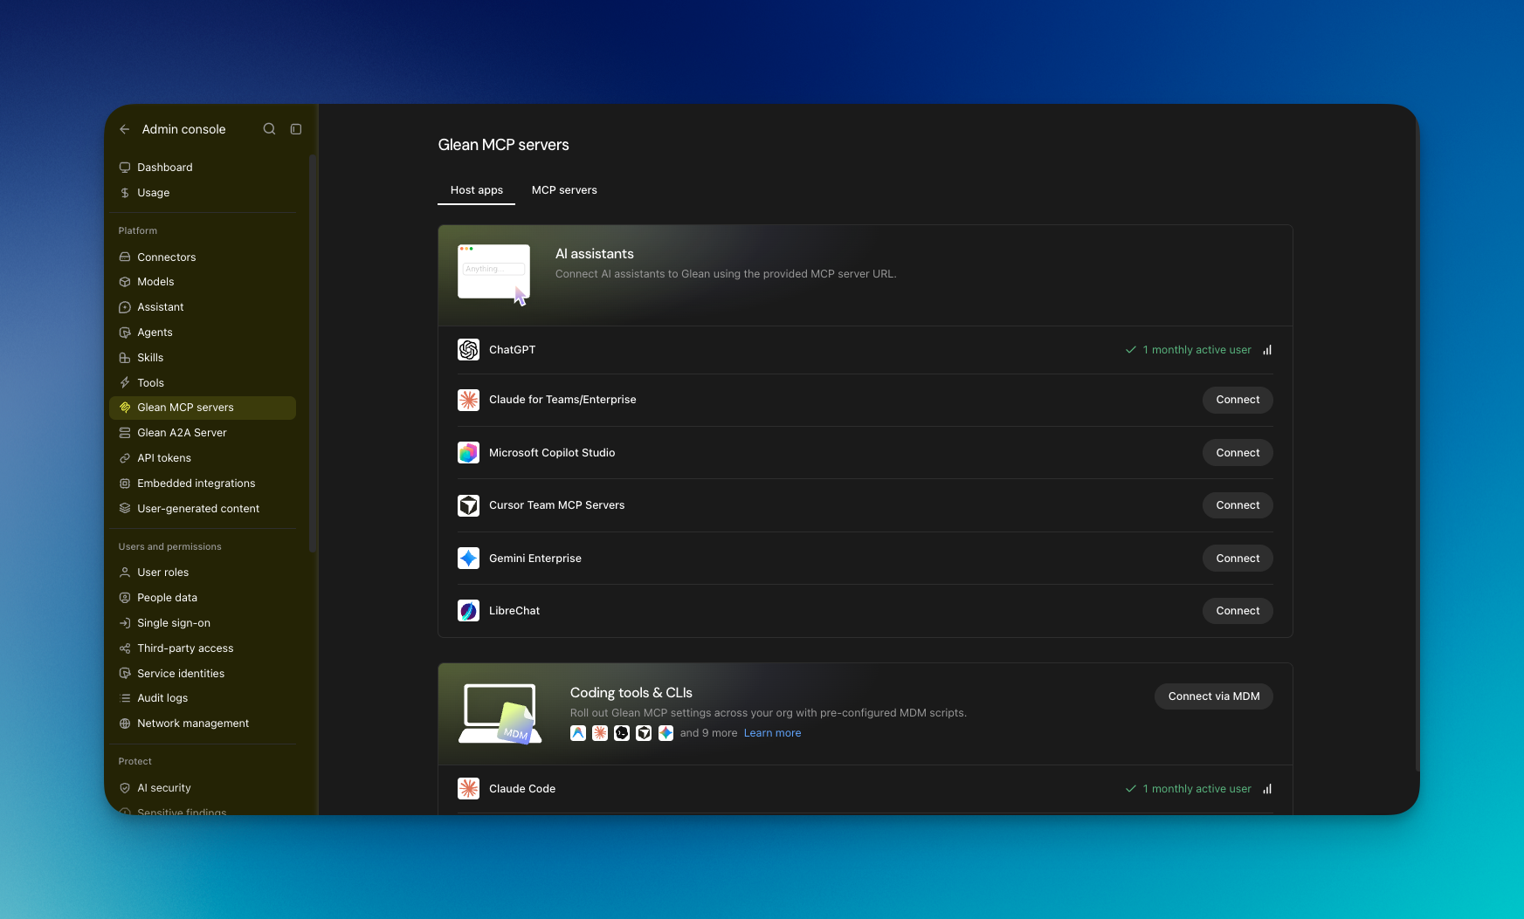Open the search icon in sidebar header

tap(270, 129)
